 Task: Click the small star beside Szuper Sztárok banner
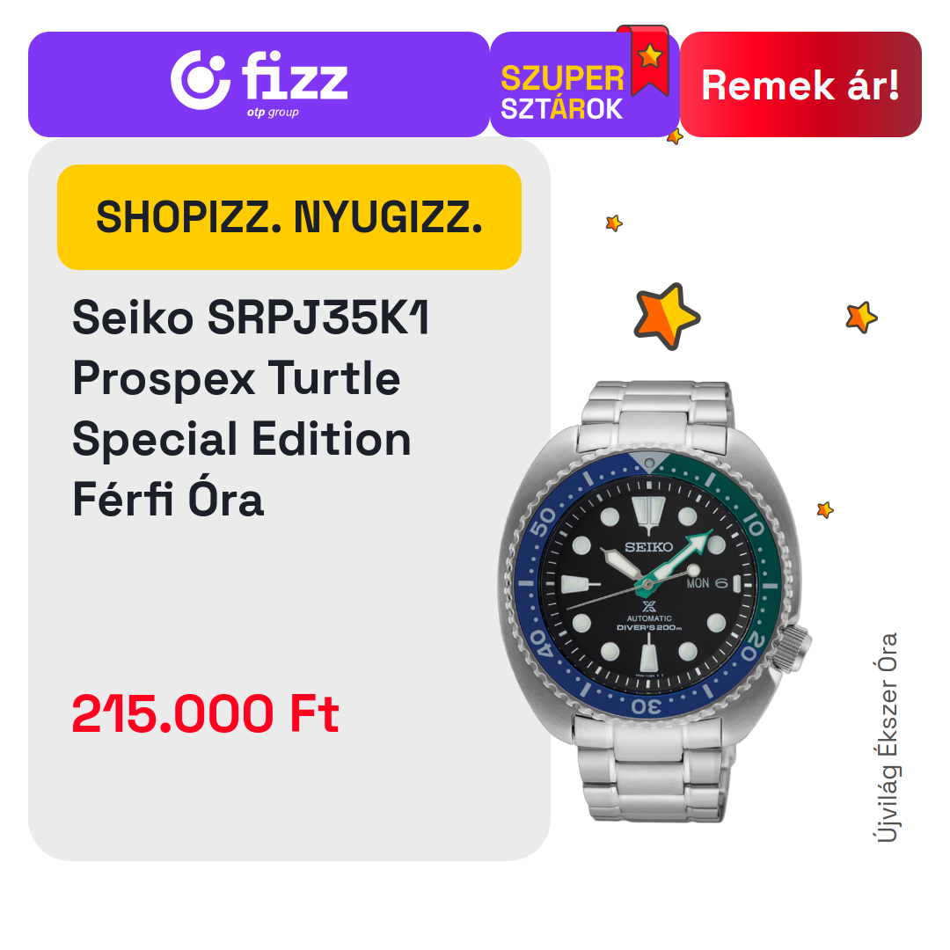(675, 136)
